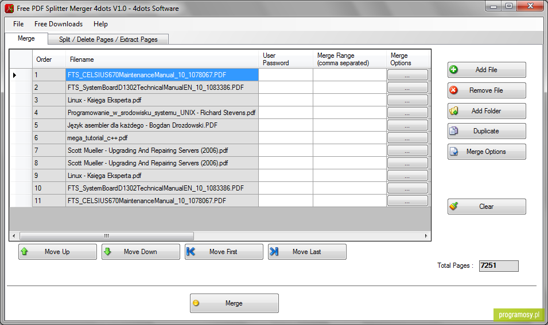Open merge options '...' for row 9
The height and width of the screenshot is (325, 548).
[407, 176]
